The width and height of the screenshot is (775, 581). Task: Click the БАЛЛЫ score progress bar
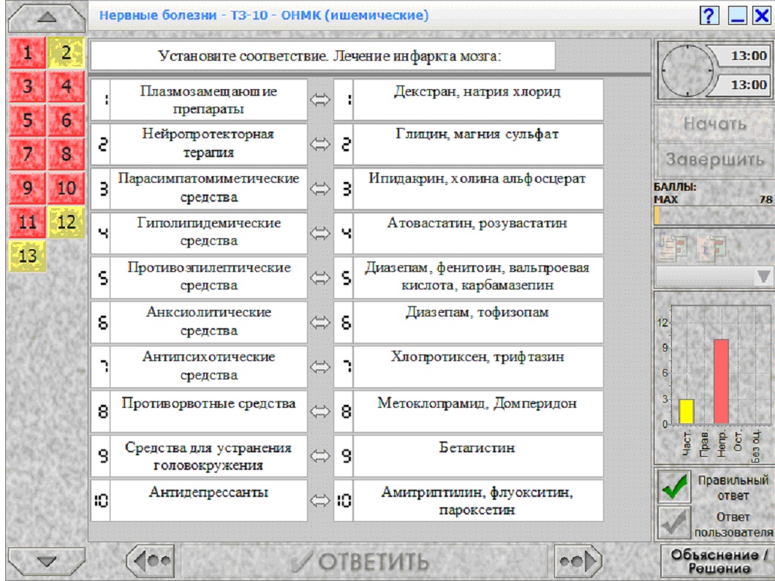(713, 216)
